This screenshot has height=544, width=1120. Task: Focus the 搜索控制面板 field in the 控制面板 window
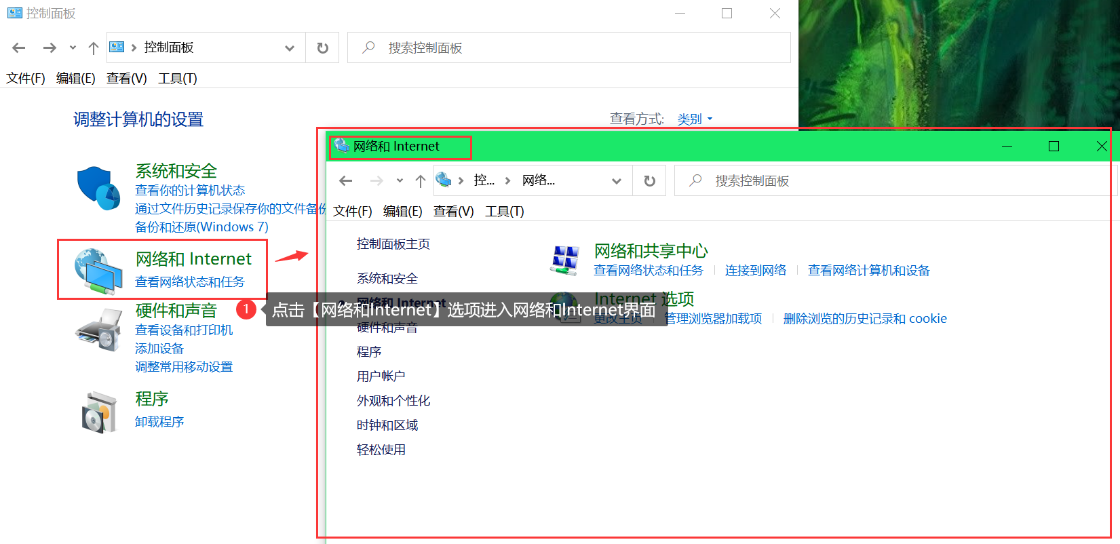pyautogui.click(x=569, y=47)
